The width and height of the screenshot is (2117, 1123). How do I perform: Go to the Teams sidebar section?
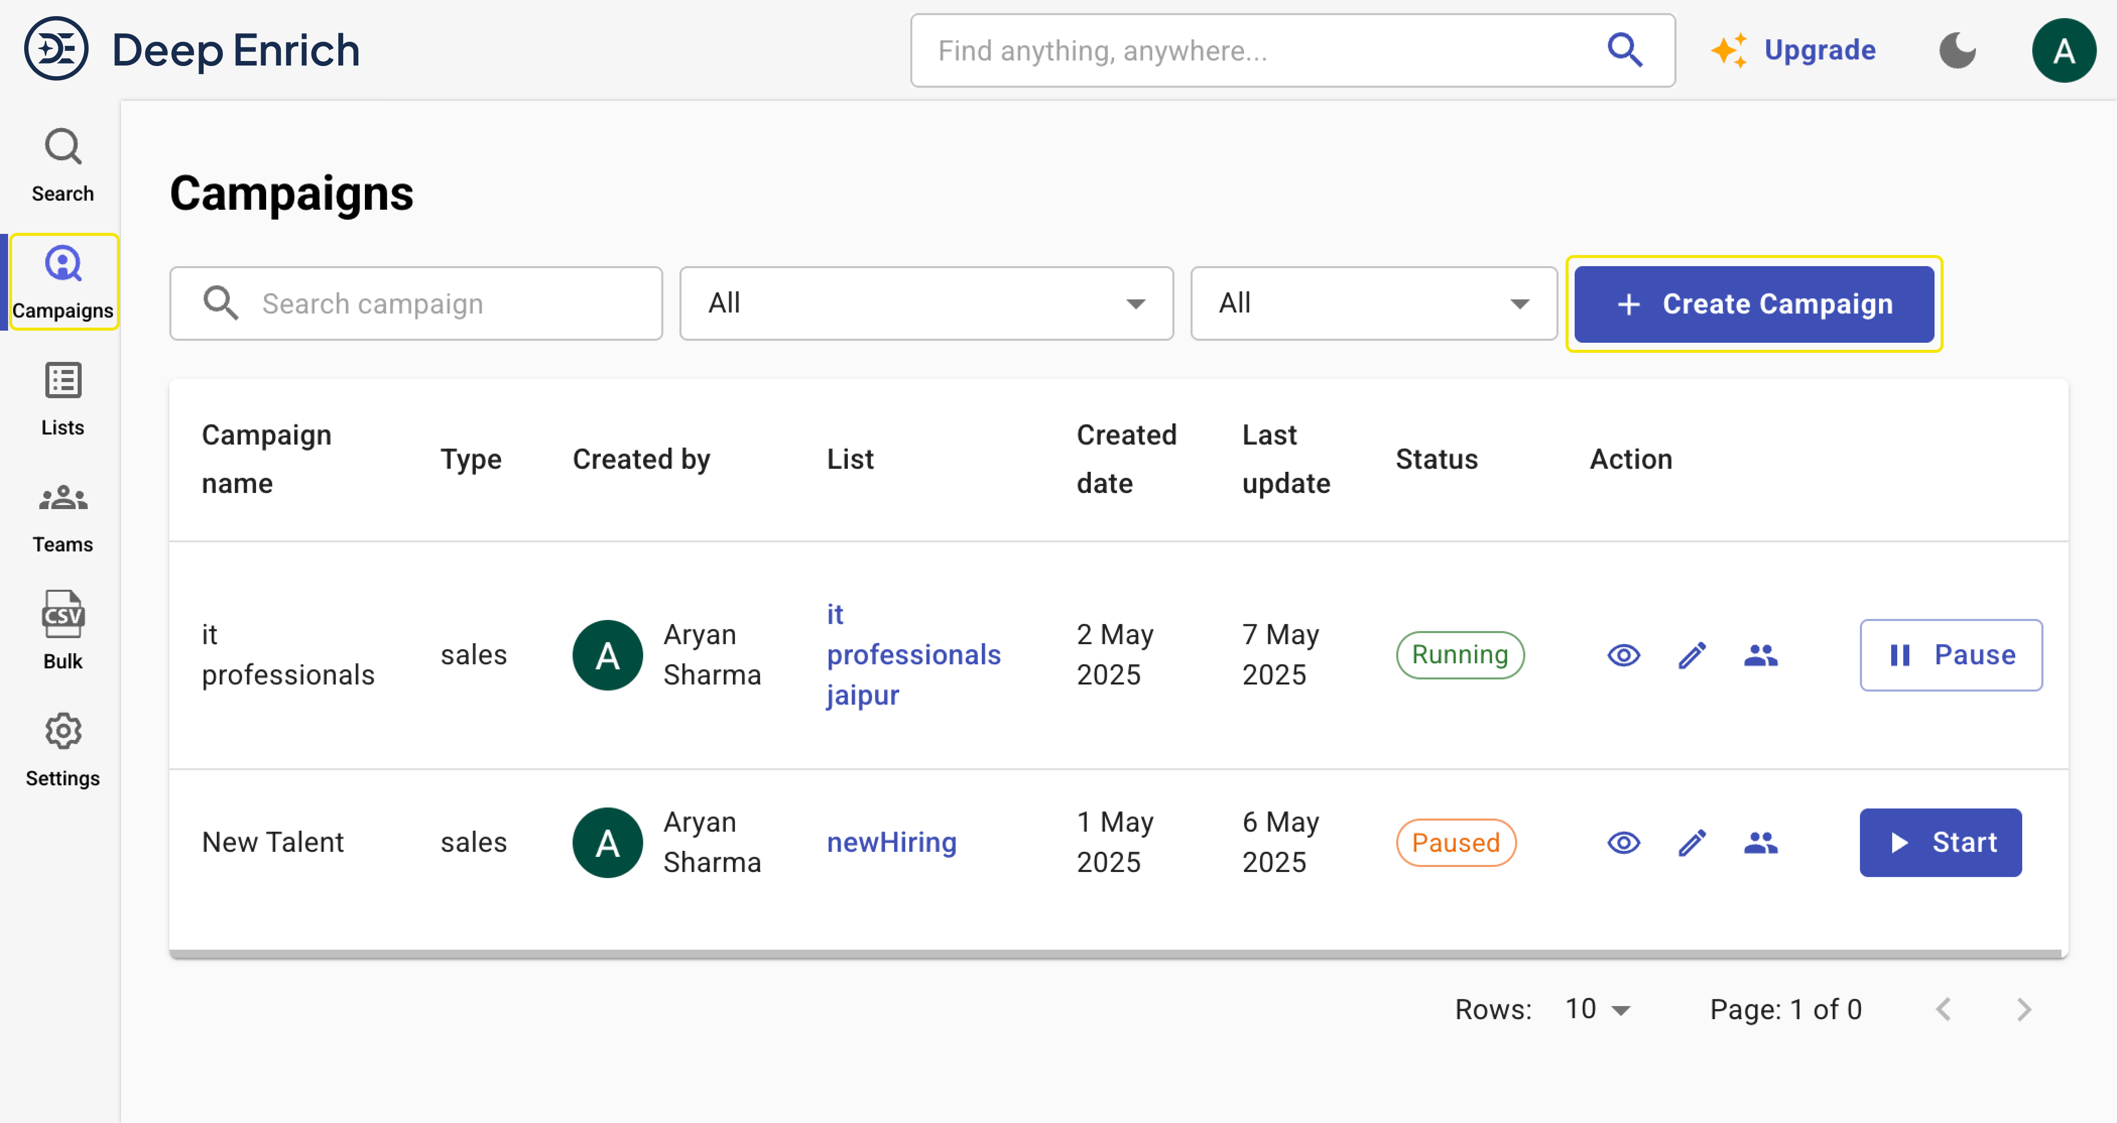click(63, 516)
